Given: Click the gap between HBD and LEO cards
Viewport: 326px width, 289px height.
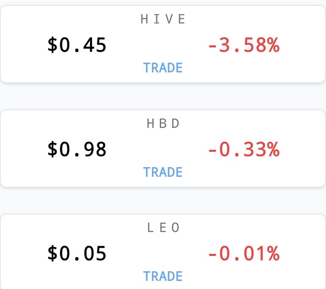Looking at the screenshot, I should pos(163,201).
